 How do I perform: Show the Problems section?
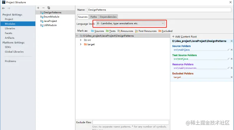click(10, 61)
